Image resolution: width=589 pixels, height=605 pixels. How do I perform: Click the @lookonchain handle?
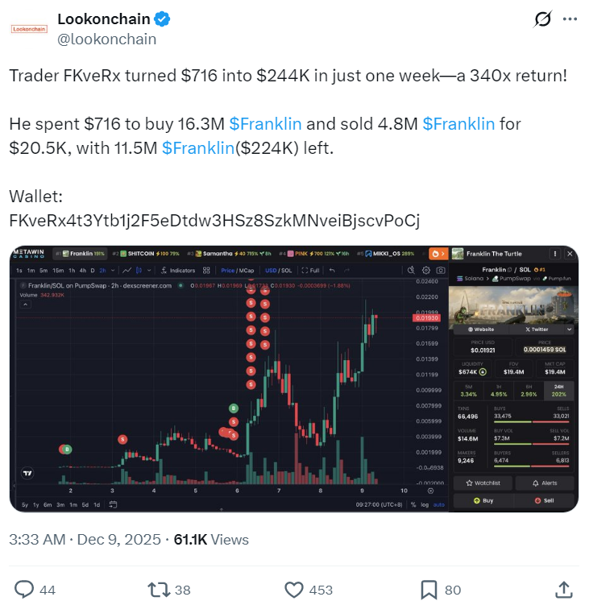point(107,39)
